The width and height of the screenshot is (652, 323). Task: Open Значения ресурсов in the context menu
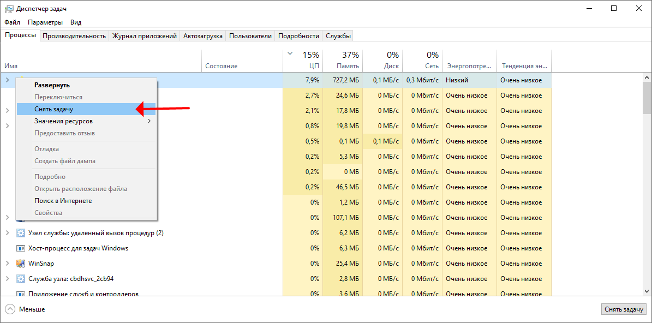(x=86, y=121)
